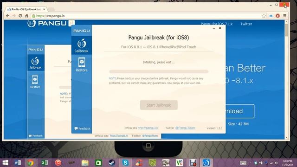
Task: Click the PANGU logo in the webpage header
Action: [51, 23]
